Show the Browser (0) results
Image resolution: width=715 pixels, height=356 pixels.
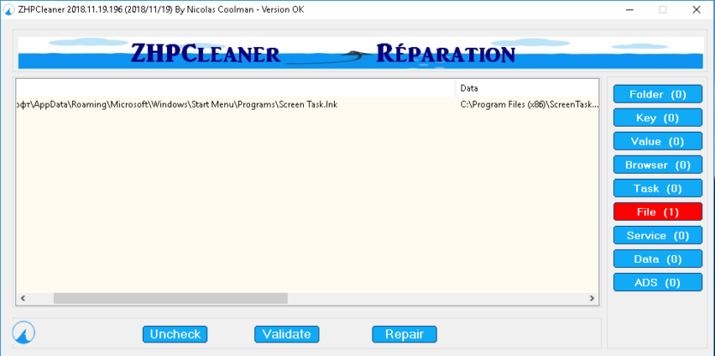[x=658, y=165]
